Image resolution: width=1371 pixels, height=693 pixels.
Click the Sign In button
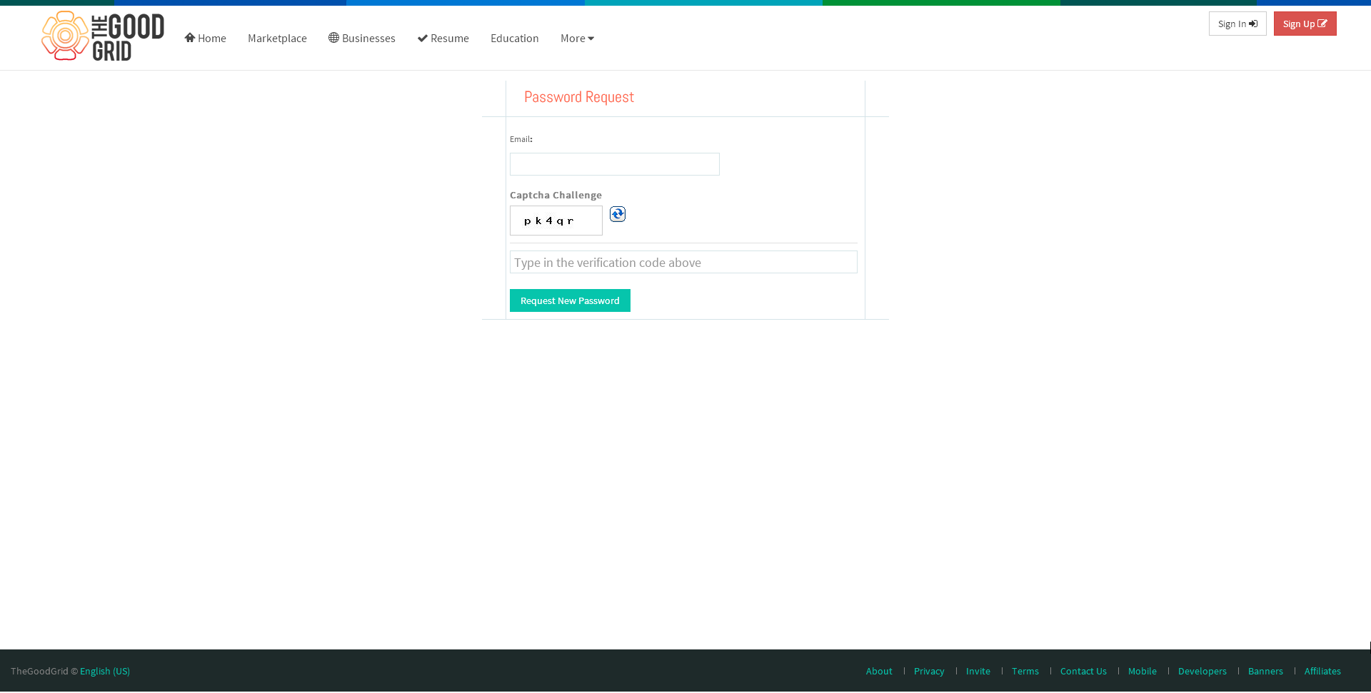(x=1237, y=24)
